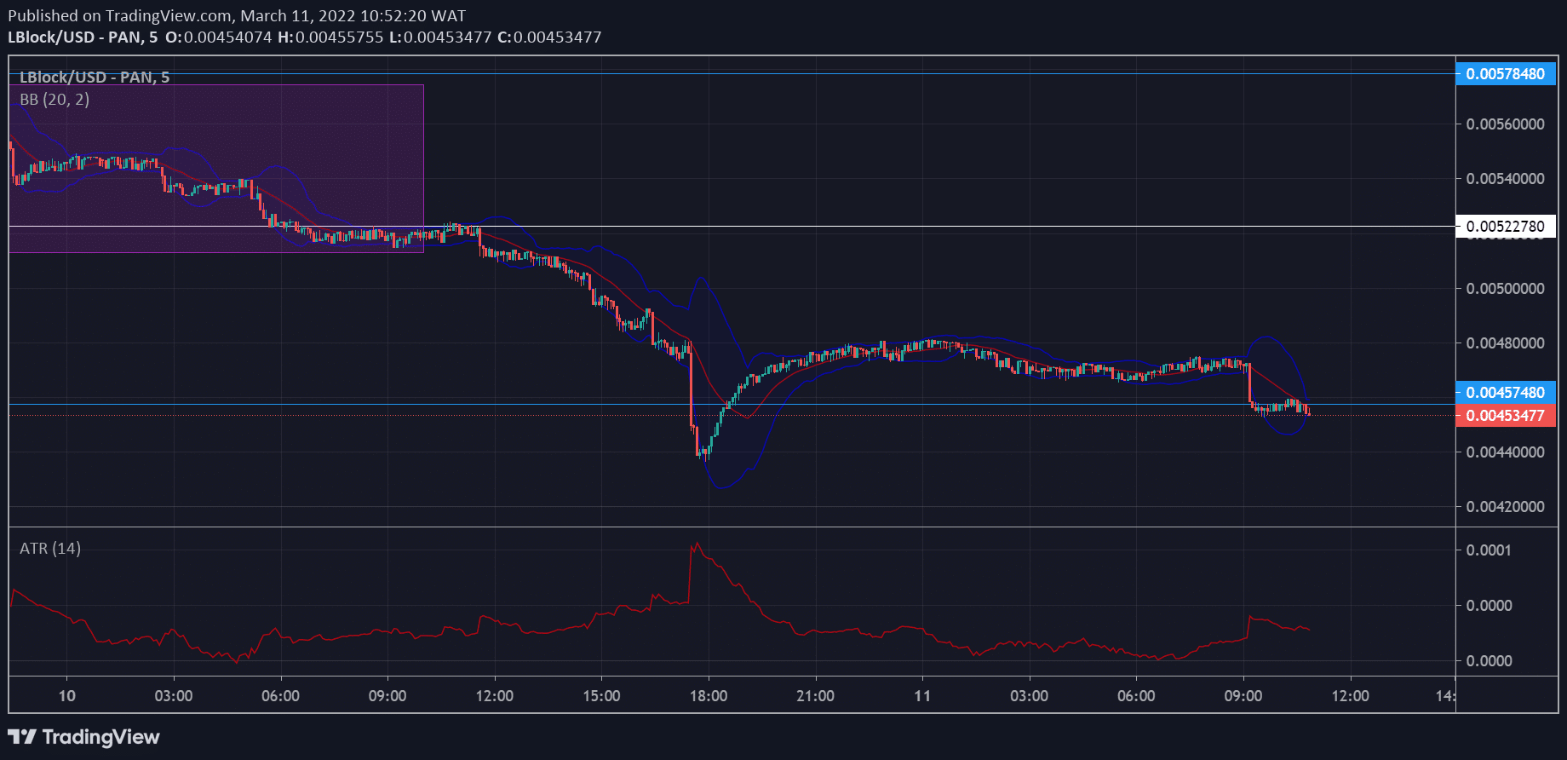Click the 0.00440000 price axis tick
The width and height of the screenshot is (1567, 760).
point(1505,452)
